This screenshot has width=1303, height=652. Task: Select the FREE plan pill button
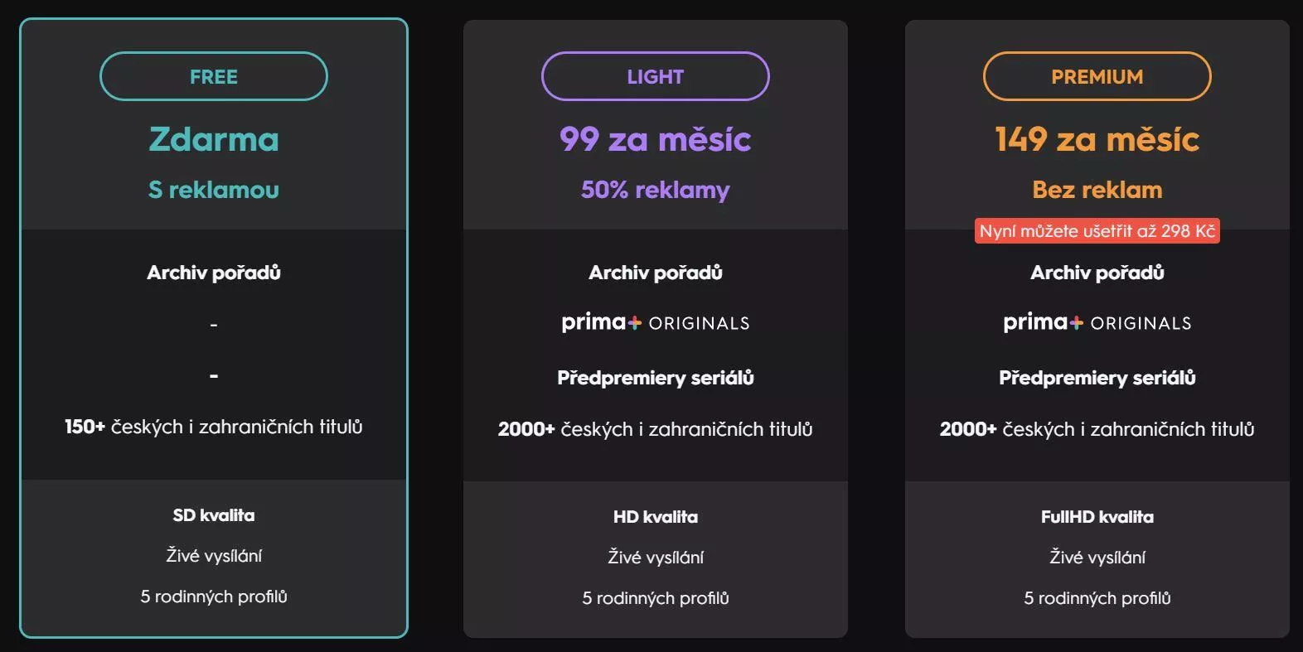pyautogui.click(x=214, y=76)
